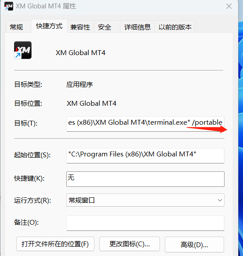Click the 起始位置(S): label
The width and height of the screenshot is (243, 256).
click(x=32, y=155)
